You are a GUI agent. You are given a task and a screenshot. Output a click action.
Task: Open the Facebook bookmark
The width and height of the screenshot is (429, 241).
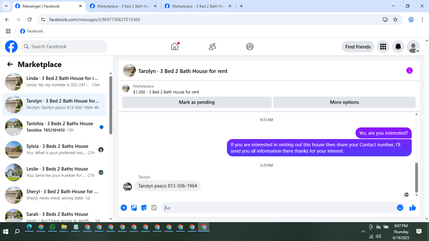pyautogui.click(x=31, y=31)
